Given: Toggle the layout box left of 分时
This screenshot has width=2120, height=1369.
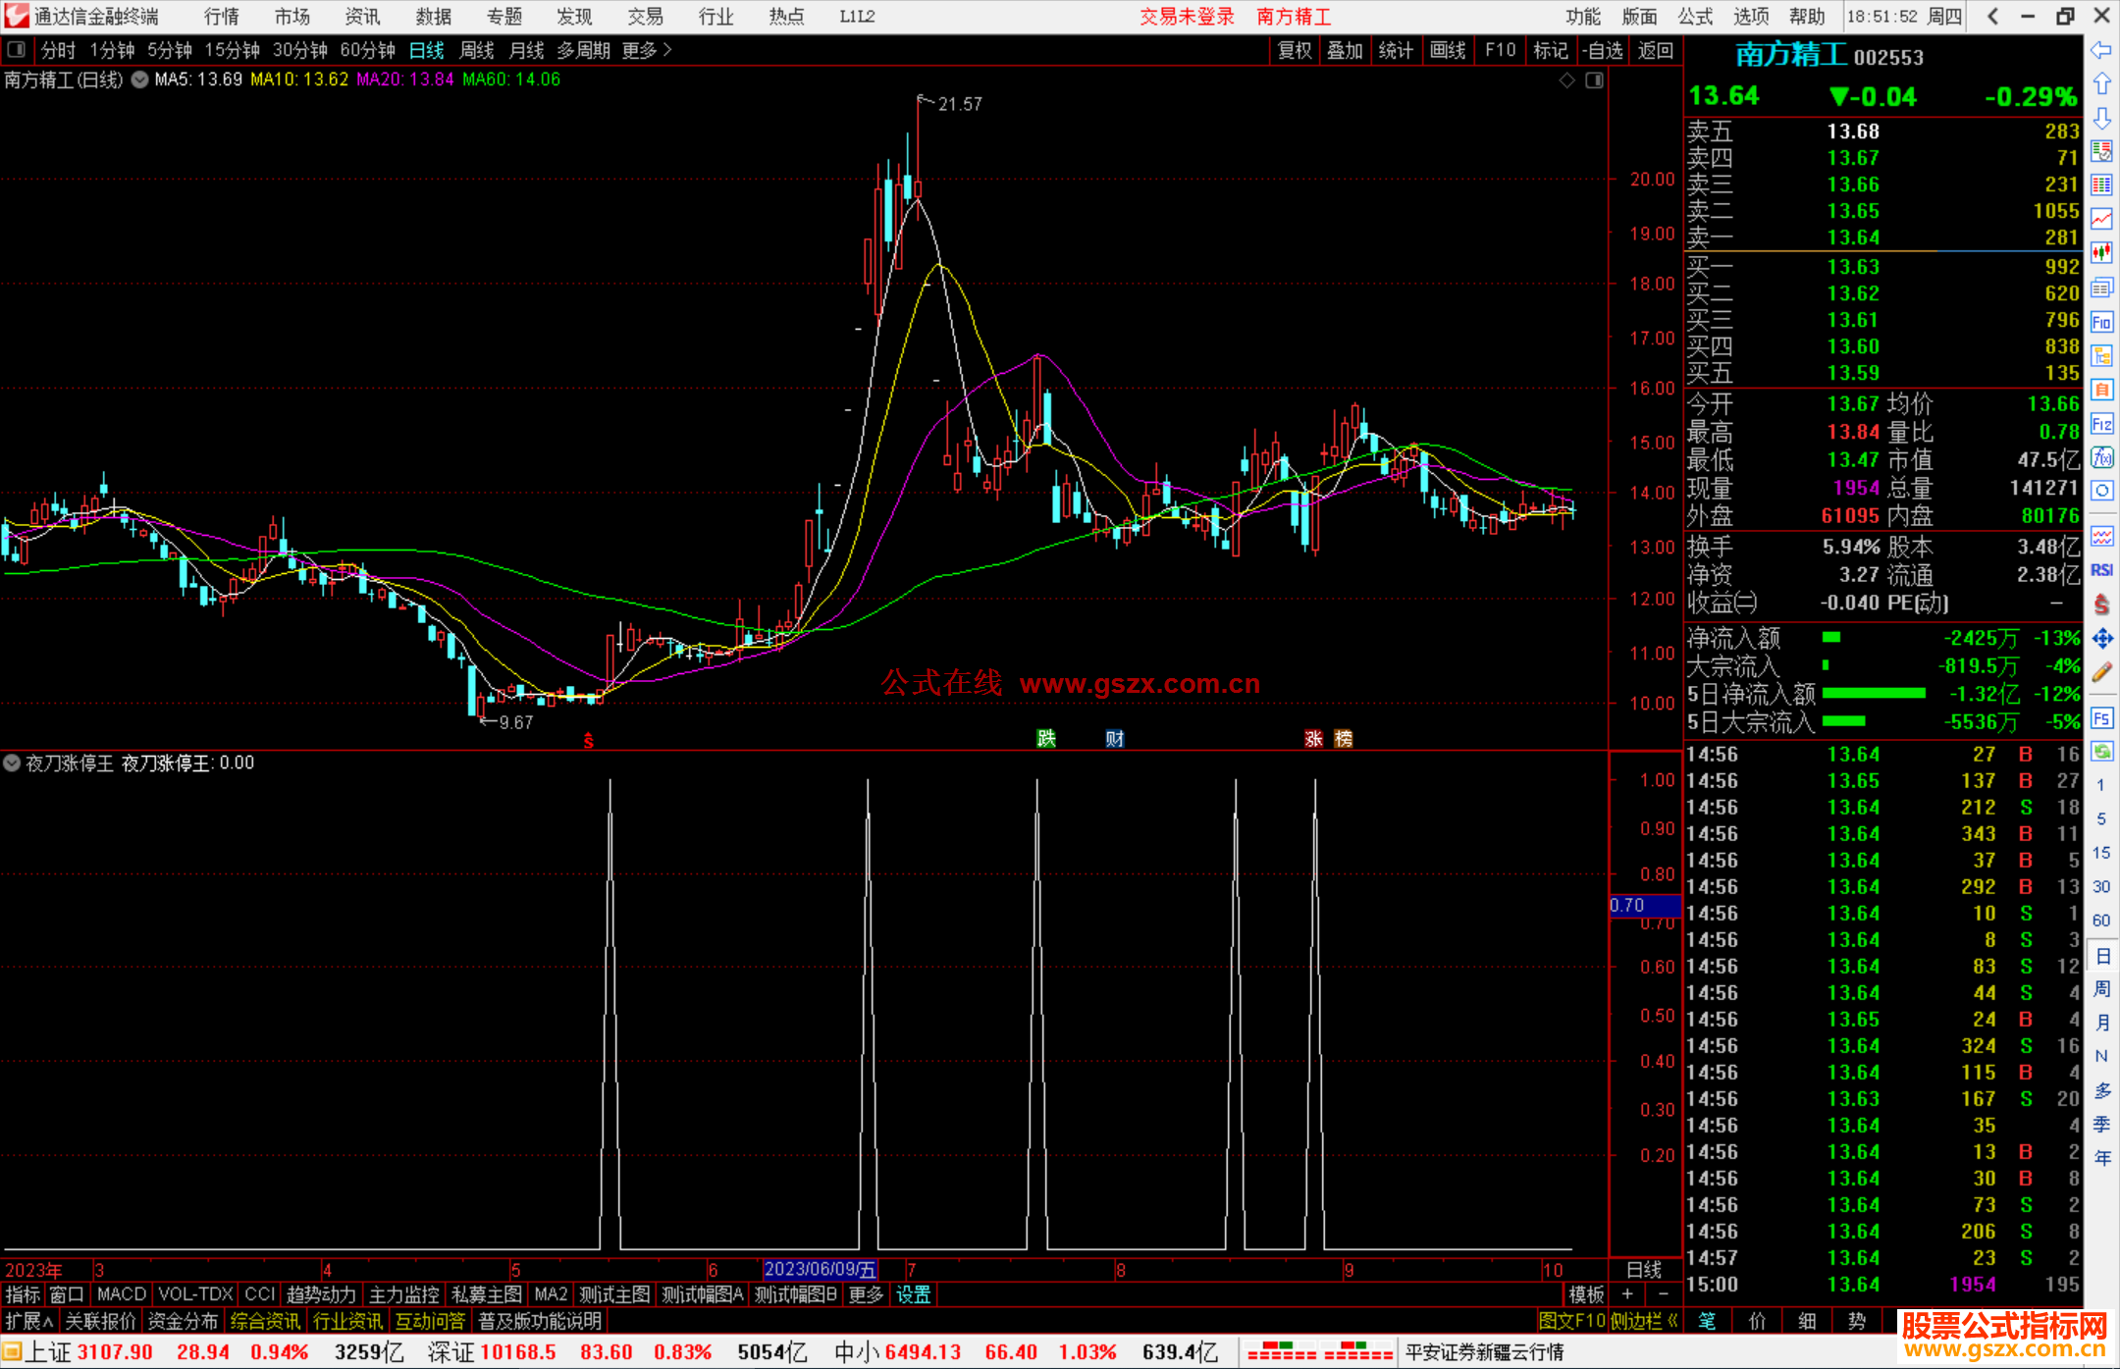Looking at the screenshot, I should pos(17,50).
